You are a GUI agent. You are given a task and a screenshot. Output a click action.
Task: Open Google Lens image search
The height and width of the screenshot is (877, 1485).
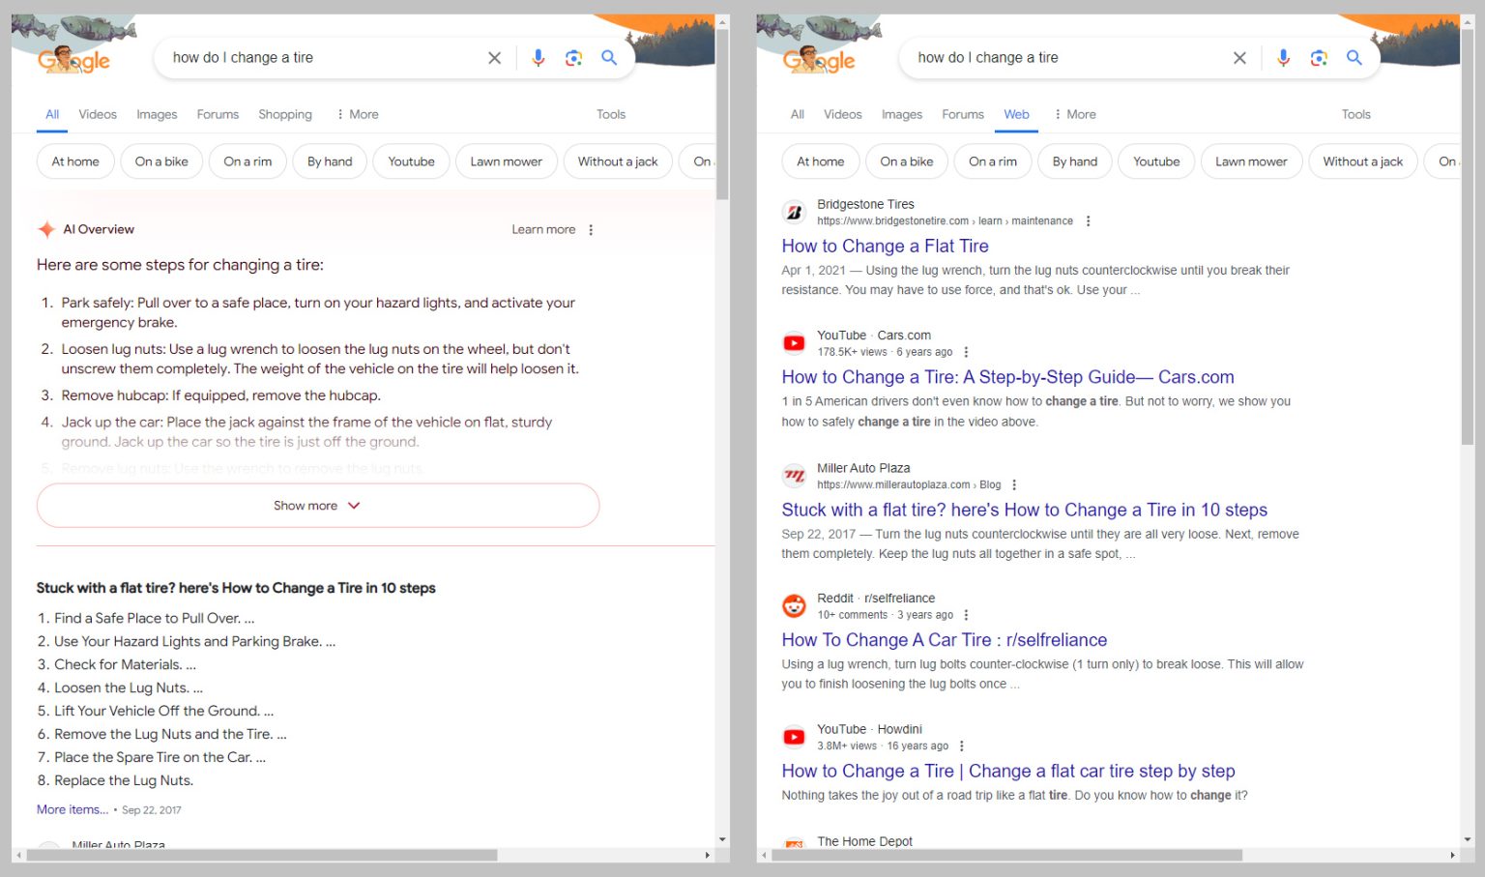point(574,57)
